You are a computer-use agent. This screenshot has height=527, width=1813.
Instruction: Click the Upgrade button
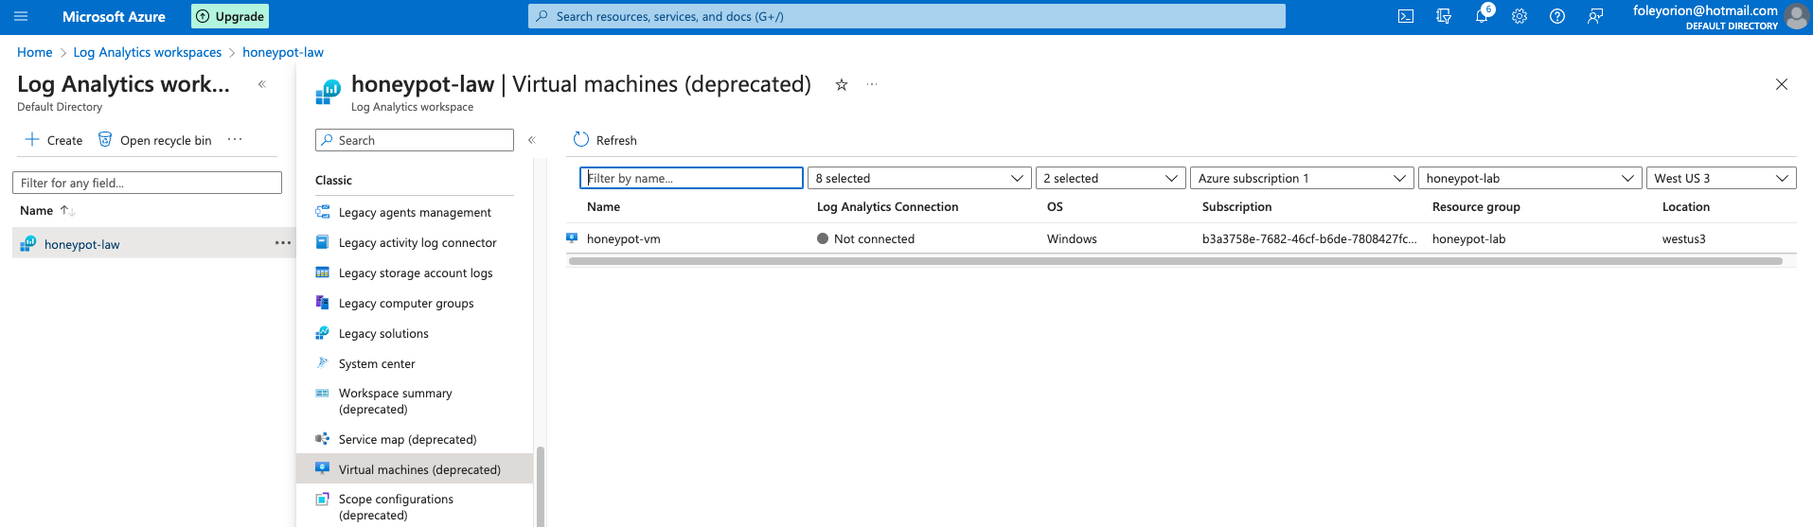coord(230,16)
